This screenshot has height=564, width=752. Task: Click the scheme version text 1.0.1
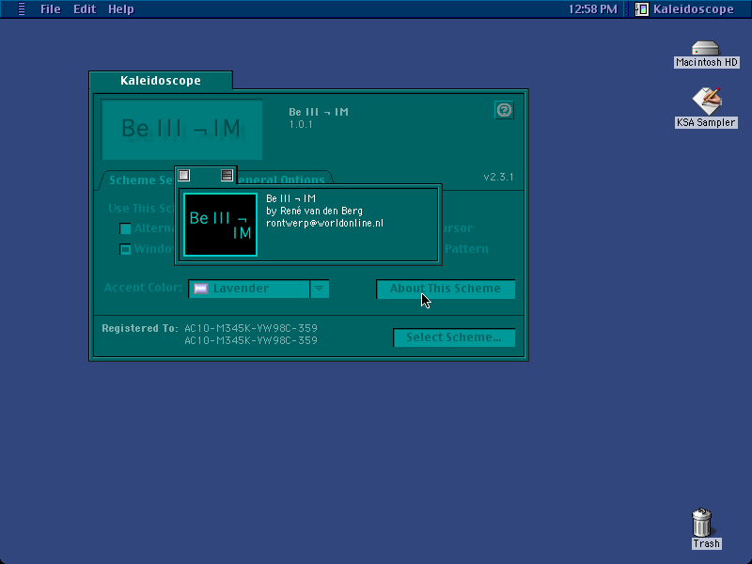[301, 125]
